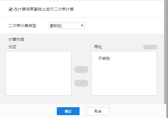This screenshot has width=168, height=118.
Task: Click the move down arrow above 寻址 list
Action: pos(147,47)
